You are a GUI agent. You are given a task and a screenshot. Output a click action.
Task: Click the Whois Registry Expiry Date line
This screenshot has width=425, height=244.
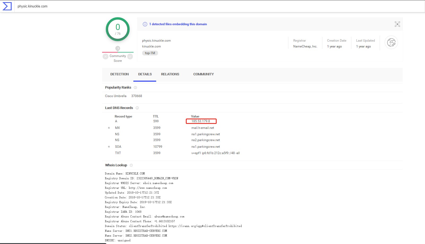(x=138, y=202)
